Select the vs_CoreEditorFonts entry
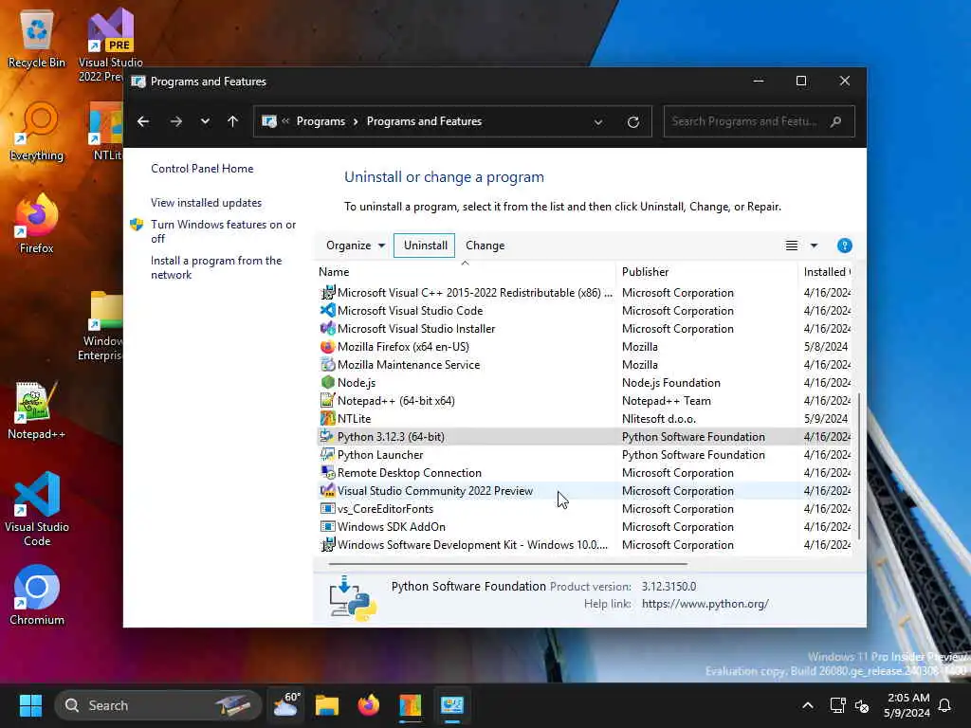971x728 pixels. pos(583,509)
